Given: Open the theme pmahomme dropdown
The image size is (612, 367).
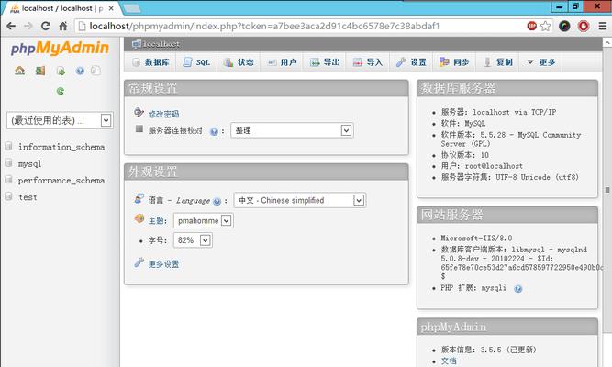Looking at the screenshot, I should pyautogui.click(x=204, y=220).
